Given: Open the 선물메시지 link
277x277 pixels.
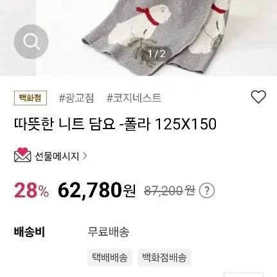Looking at the screenshot, I should [x=57, y=156].
